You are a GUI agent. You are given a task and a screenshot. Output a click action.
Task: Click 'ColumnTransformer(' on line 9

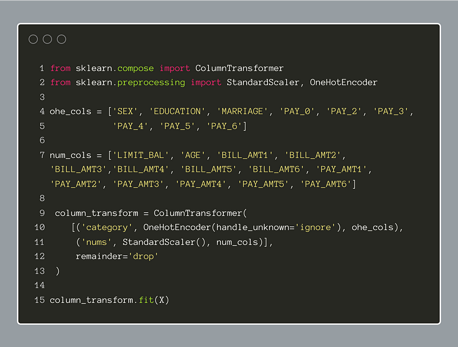pyautogui.click(x=200, y=213)
